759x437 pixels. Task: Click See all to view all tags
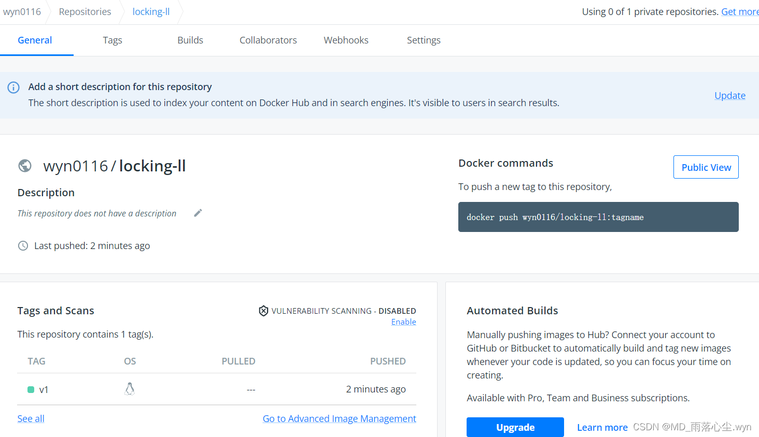point(31,418)
